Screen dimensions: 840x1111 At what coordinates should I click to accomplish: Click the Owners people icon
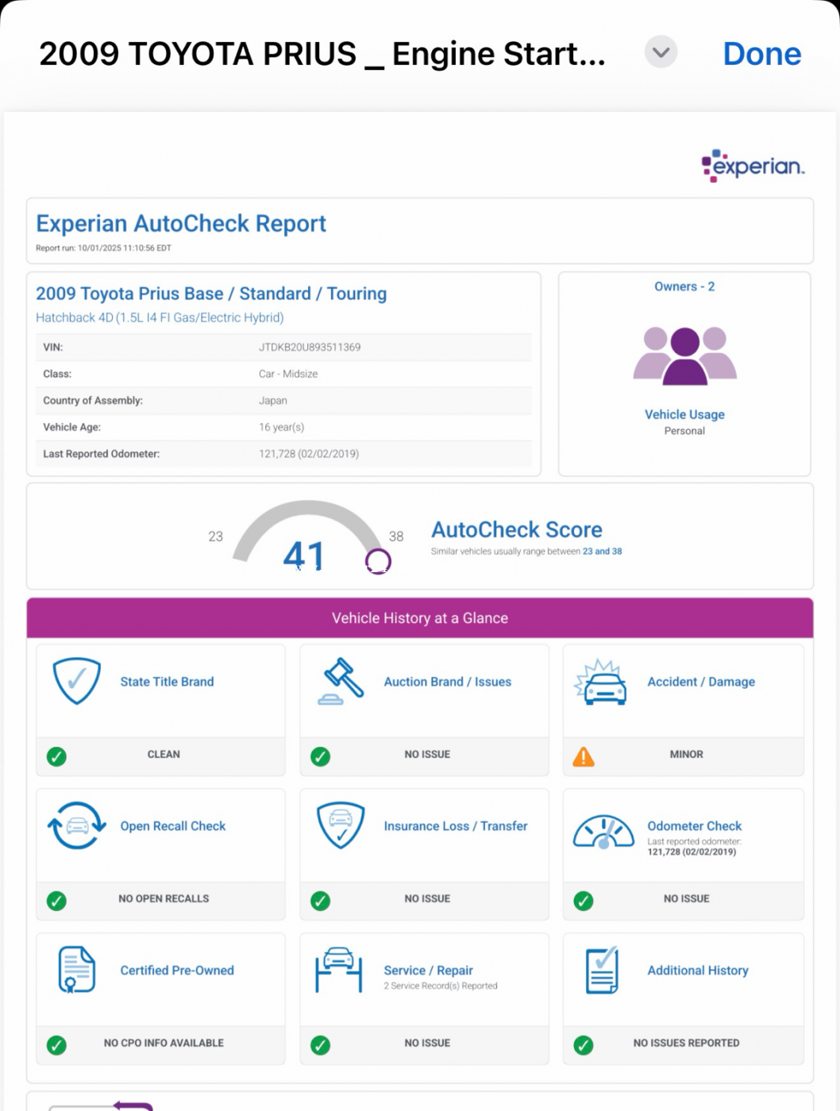(x=684, y=356)
